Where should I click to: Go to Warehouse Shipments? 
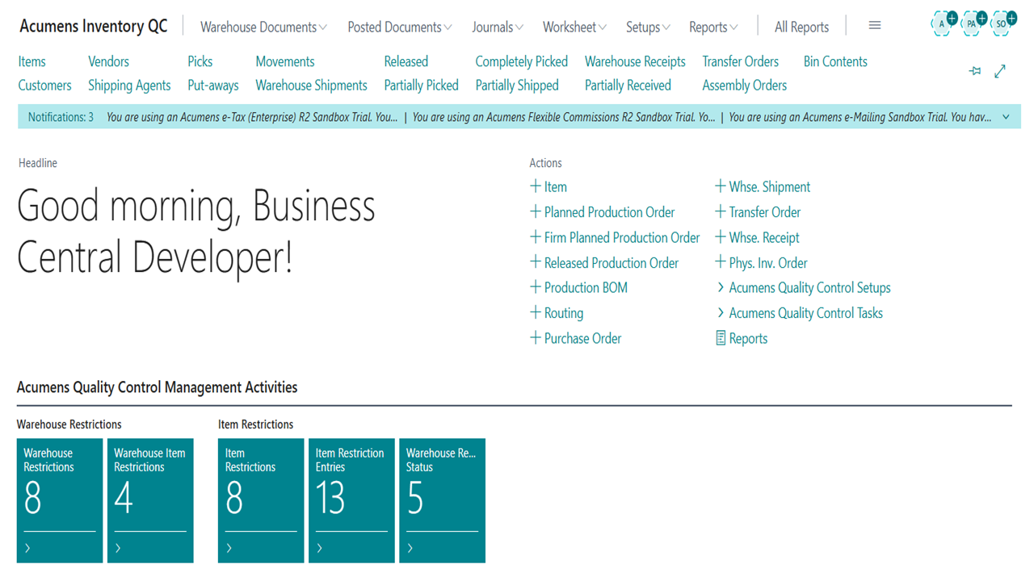311,86
